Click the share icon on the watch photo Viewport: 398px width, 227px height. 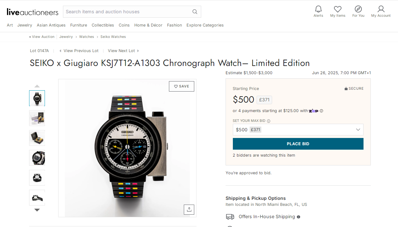[x=189, y=209]
